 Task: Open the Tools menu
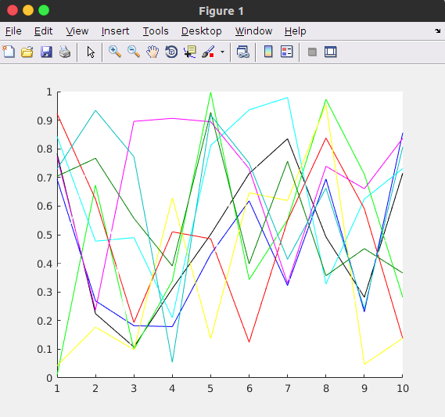pos(156,31)
